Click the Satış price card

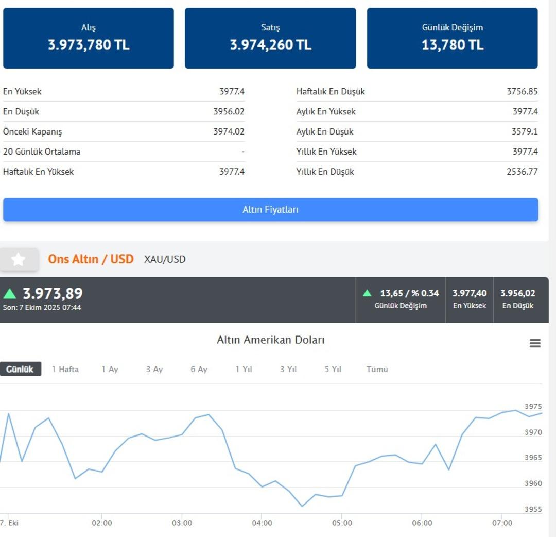point(270,38)
